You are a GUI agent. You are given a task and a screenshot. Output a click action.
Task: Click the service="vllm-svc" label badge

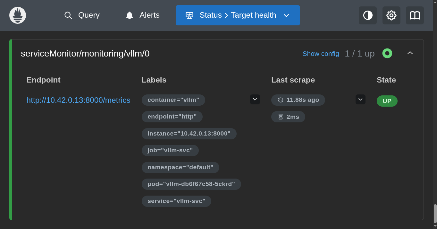coord(177,201)
